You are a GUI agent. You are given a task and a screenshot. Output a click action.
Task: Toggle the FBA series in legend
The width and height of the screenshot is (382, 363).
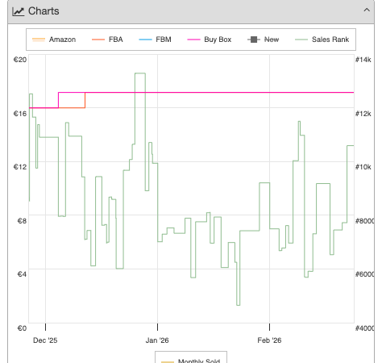coord(107,40)
